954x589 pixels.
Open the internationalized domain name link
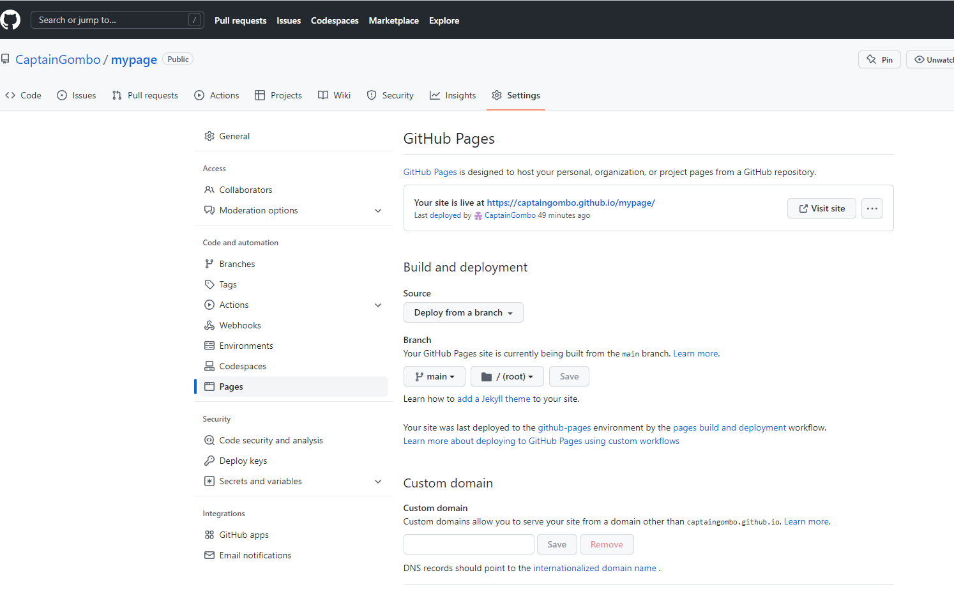[x=594, y=568]
